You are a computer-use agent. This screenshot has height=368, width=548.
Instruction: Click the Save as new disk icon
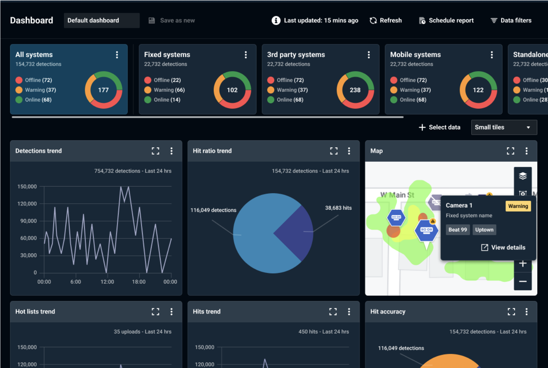pyautogui.click(x=152, y=20)
